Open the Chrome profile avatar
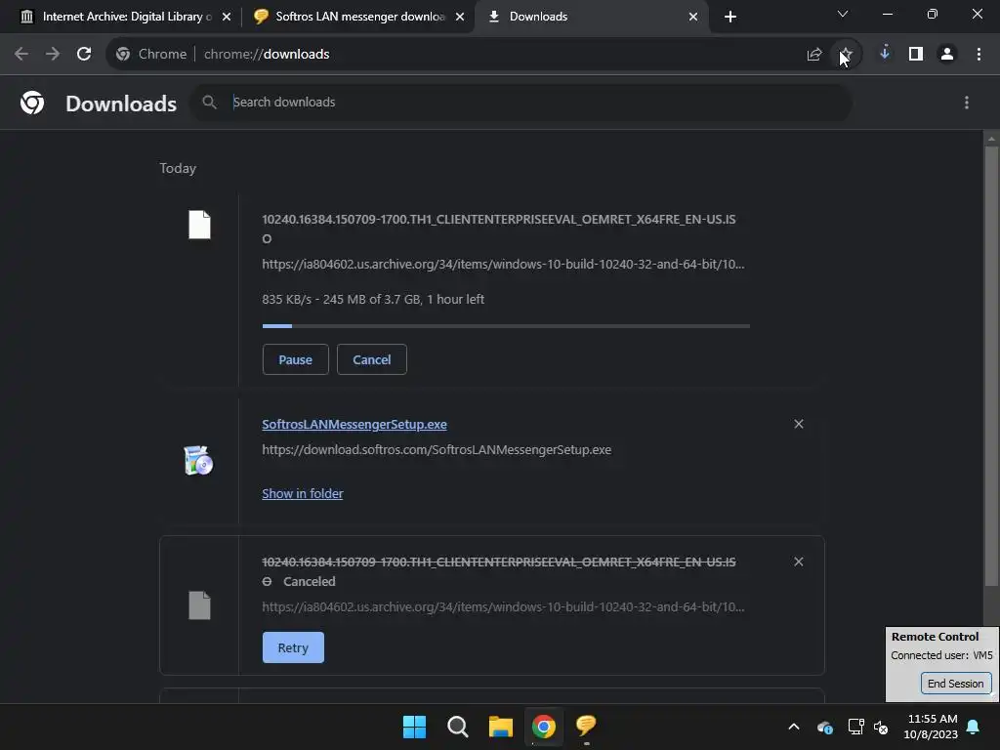The image size is (1000, 750). (947, 55)
